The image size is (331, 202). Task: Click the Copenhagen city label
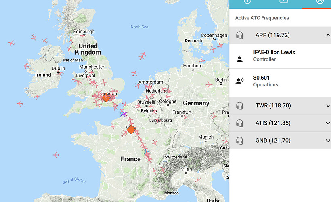(x=214, y=35)
